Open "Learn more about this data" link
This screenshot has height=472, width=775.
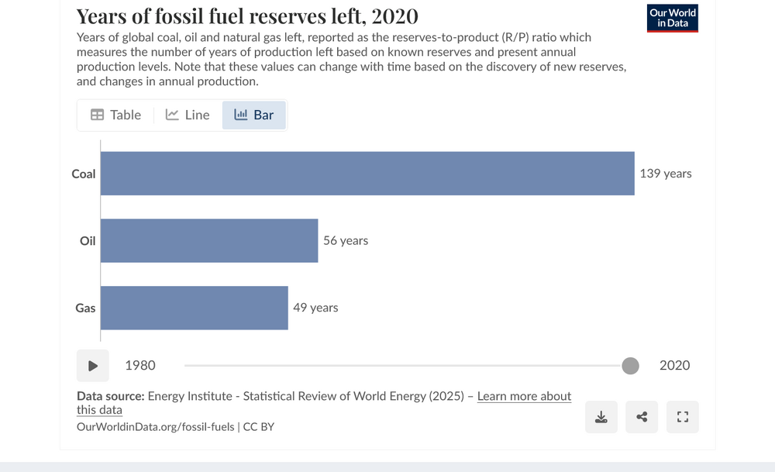click(x=524, y=396)
